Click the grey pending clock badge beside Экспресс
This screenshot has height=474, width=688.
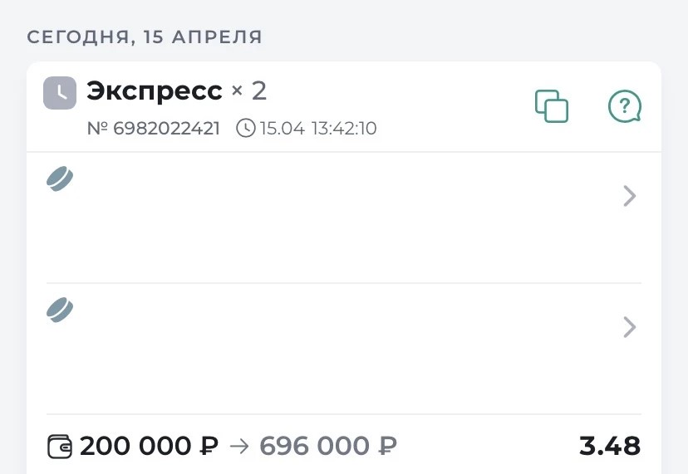[x=60, y=93]
